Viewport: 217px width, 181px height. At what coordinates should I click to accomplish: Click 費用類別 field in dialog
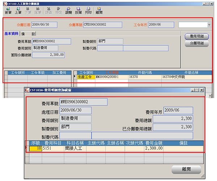point(76,119)
